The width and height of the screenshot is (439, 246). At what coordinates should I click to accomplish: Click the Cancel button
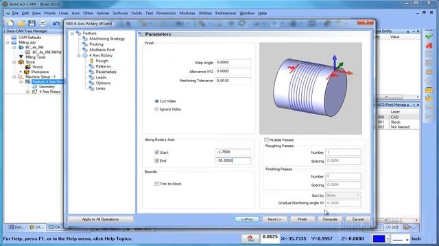coord(358,219)
